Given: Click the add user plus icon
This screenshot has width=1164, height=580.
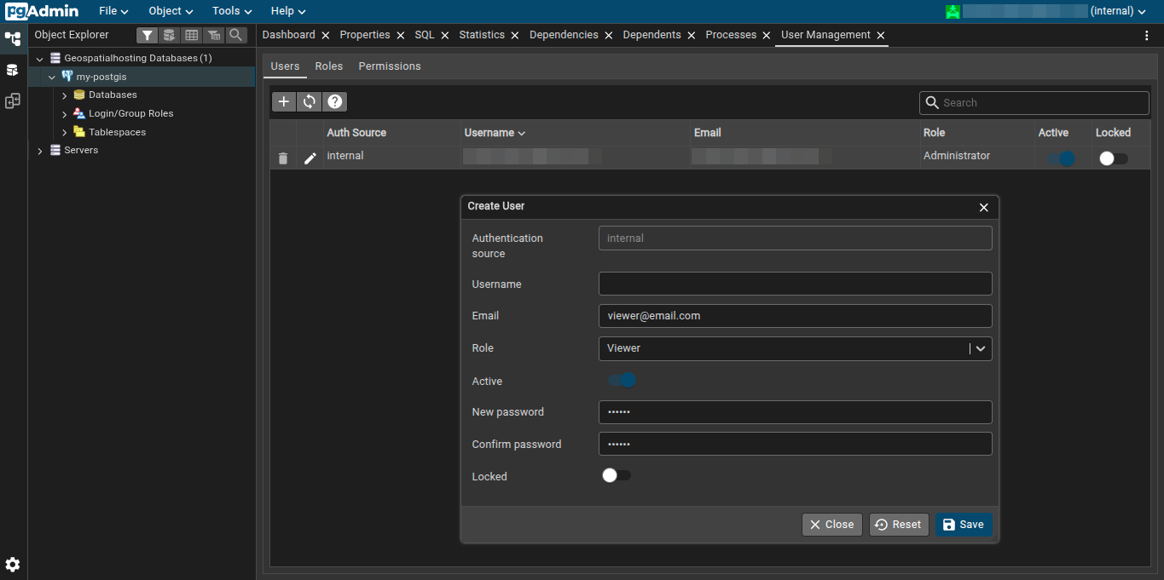Looking at the screenshot, I should tap(284, 102).
